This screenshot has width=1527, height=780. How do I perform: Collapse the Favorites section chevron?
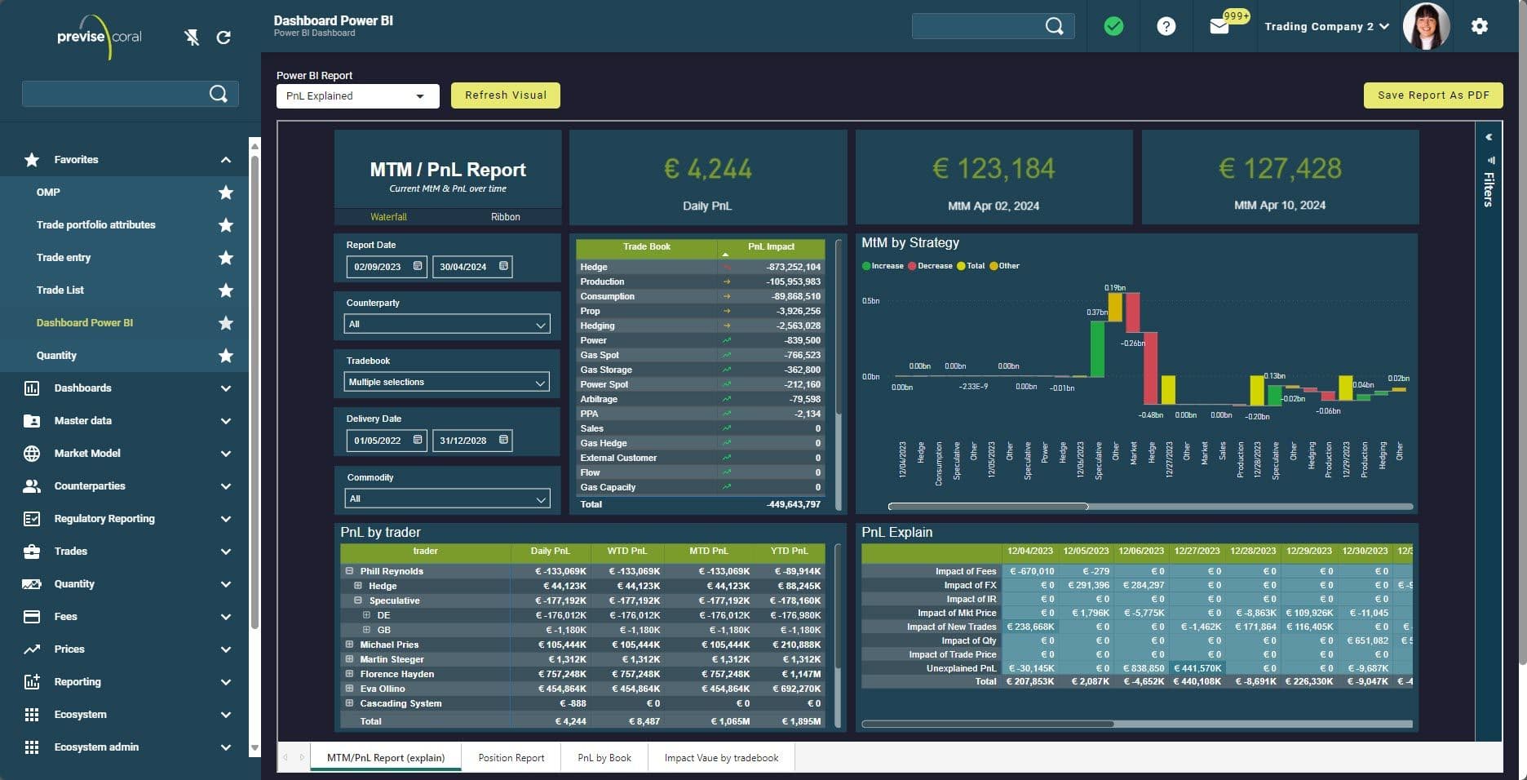225,160
